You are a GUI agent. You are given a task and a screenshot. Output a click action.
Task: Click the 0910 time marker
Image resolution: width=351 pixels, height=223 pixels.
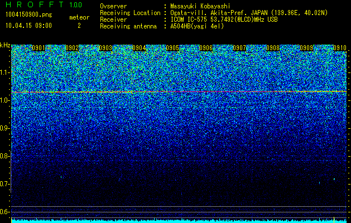[x=340, y=48]
